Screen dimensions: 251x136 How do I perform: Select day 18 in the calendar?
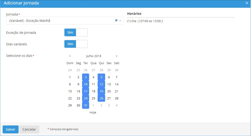[x=94, y=91]
